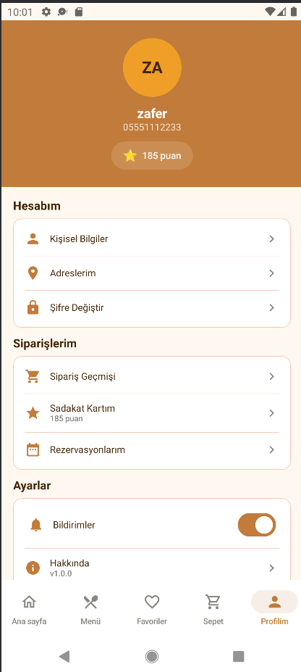Tap the person icon beside Kişisel Bilgiler
The height and width of the screenshot is (672, 301).
coord(33,239)
